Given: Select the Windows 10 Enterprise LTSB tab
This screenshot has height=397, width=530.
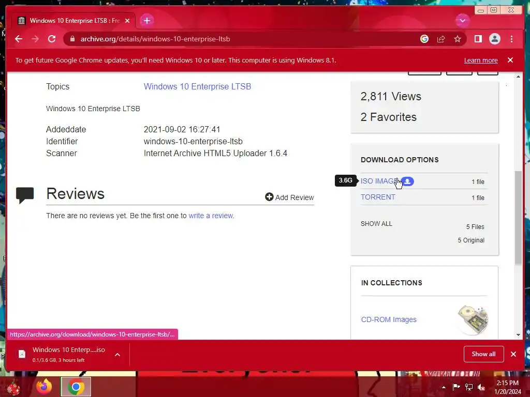Looking at the screenshot, I should click(74, 21).
